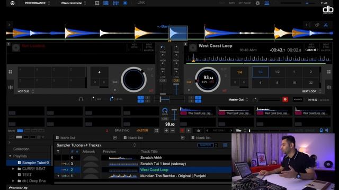Click sequencer record button
The width and height of the screenshot is (339, 190).
click(182, 130)
